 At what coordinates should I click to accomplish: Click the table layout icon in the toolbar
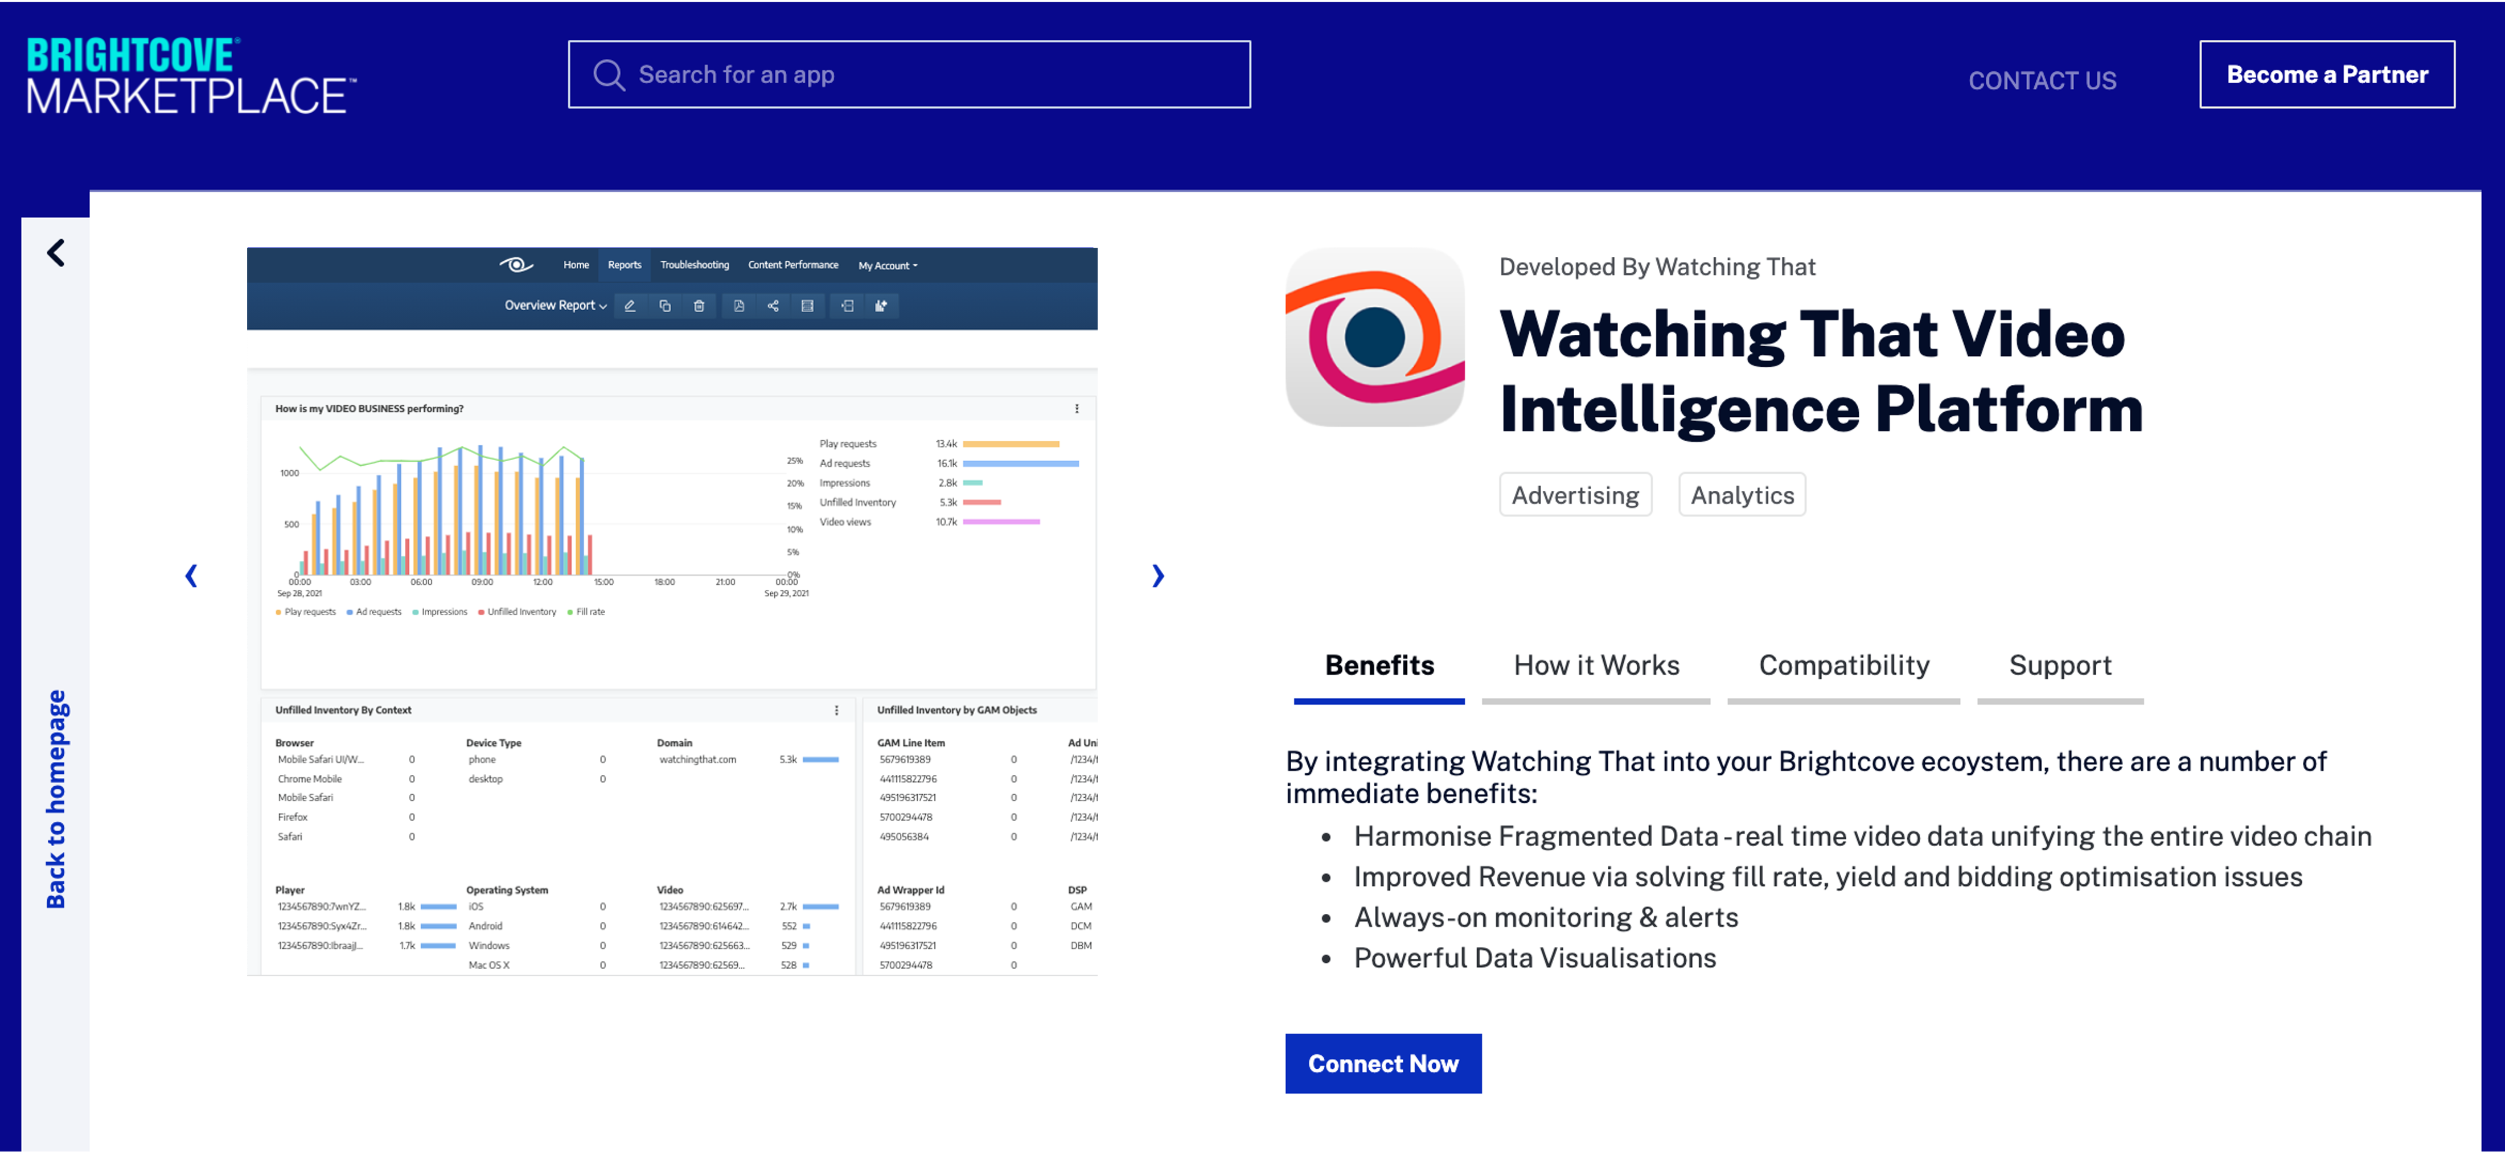807,306
